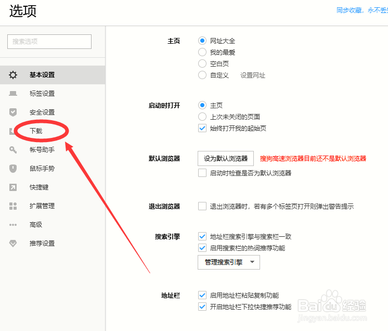The height and width of the screenshot is (331, 388).
Task: Click the 搜索选项 search box
Action: click(49, 42)
